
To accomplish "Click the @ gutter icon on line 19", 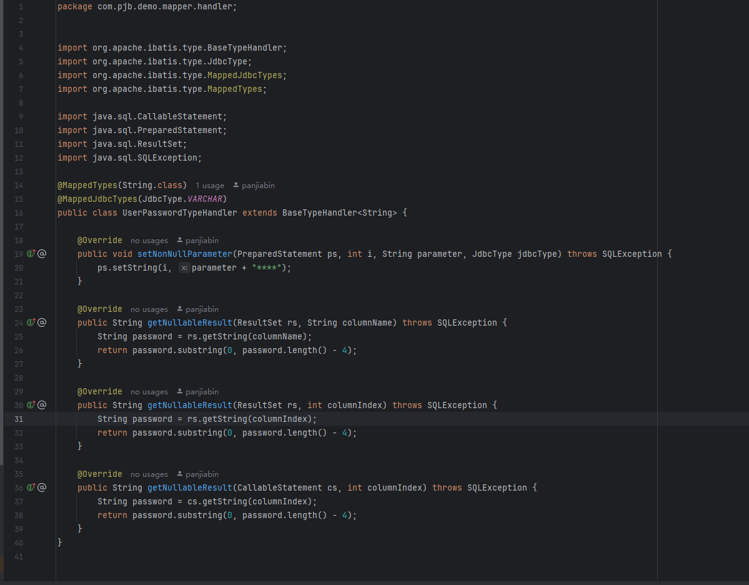I will coord(42,254).
